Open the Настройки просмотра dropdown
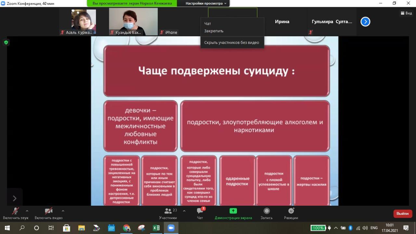 click(206, 3)
